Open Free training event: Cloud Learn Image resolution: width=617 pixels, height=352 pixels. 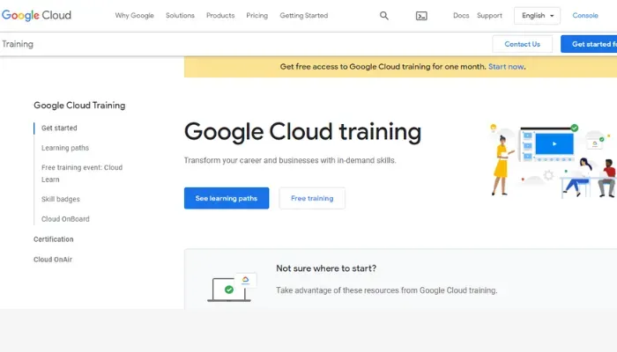[82, 173]
